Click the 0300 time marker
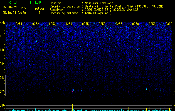The width and height of the screenshot is (175, 111). coord(169,24)
